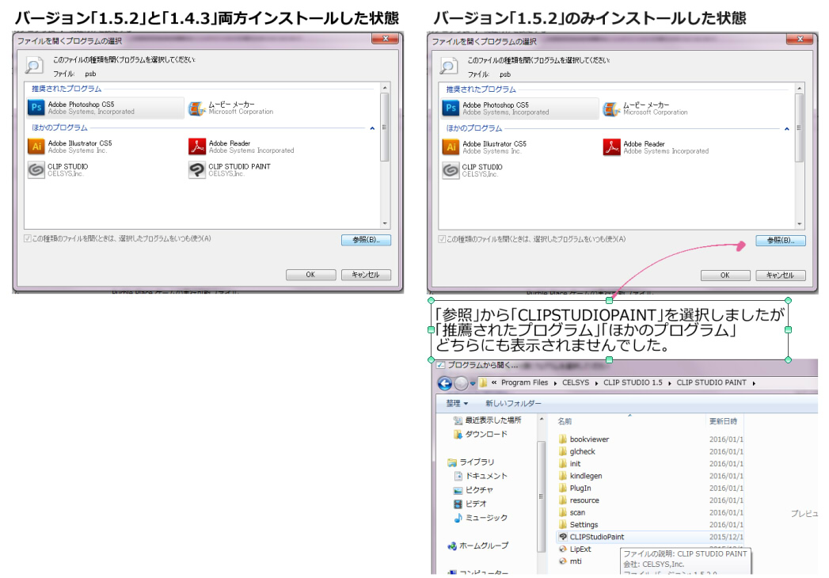Select scan folder
The width and height of the screenshot is (829, 578).
point(572,512)
